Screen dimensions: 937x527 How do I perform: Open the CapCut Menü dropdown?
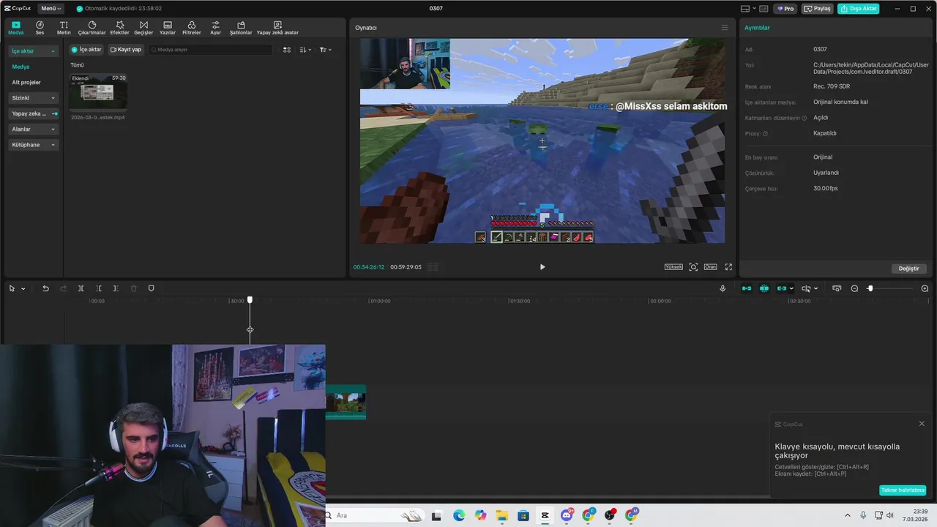click(50, 9)
